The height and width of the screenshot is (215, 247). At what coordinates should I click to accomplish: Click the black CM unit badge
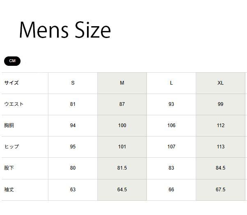point(12,61)
